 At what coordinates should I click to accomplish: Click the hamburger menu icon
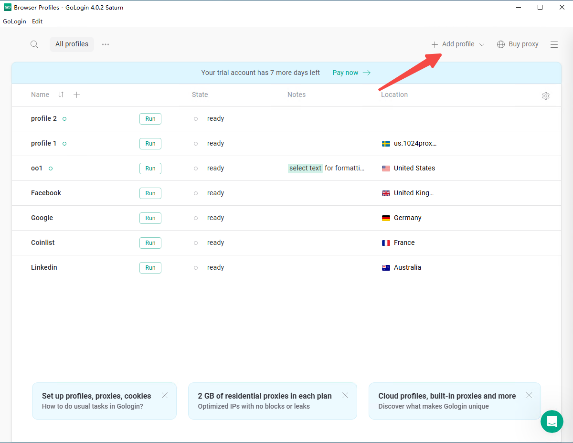point(554,44)
